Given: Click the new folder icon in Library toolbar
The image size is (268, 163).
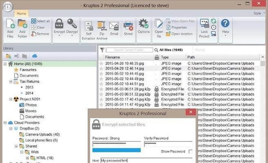Looking at the screenshot, I should pos(9,56).
